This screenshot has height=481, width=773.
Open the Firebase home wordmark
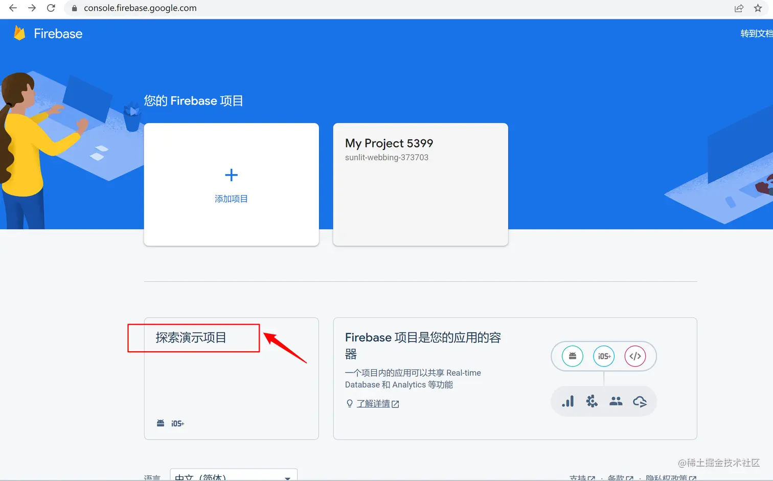click(58, 34)
